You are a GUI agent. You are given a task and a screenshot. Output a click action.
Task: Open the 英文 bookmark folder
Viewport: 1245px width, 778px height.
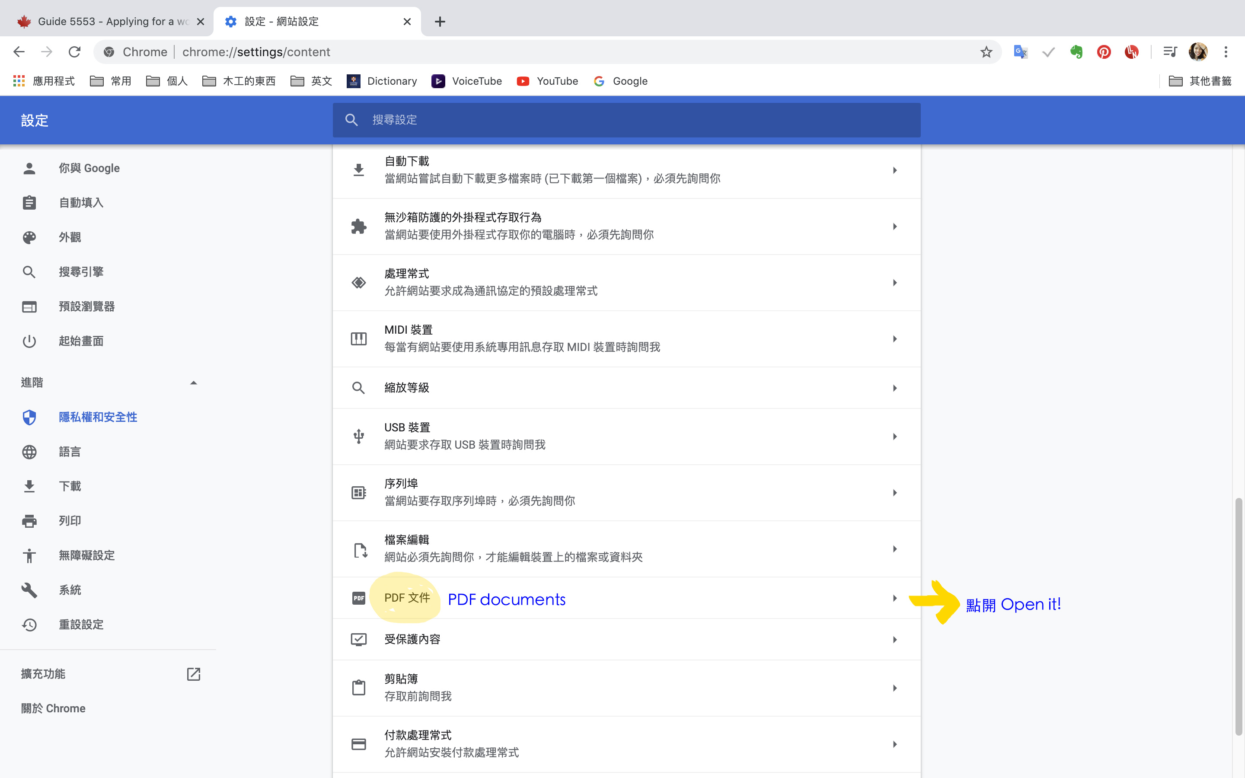(311, 81)
